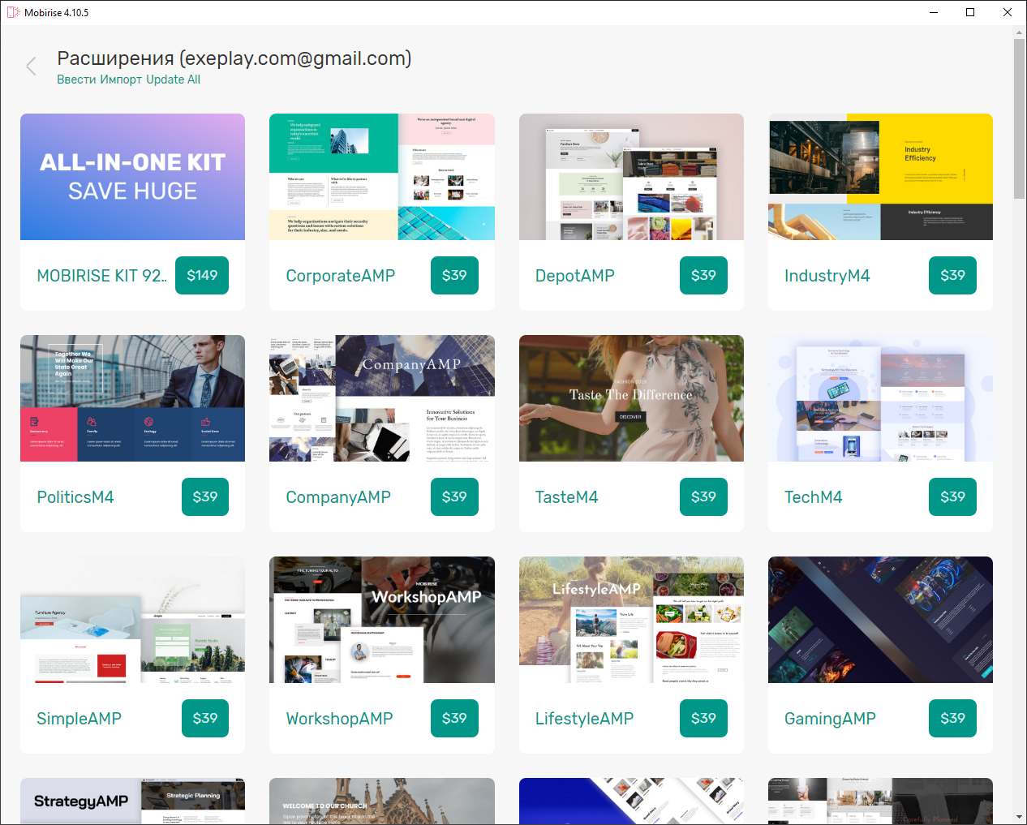1027x825 pixels.
Task: Click the vertical scrollbar thumb
Action: pos(1020,118)
